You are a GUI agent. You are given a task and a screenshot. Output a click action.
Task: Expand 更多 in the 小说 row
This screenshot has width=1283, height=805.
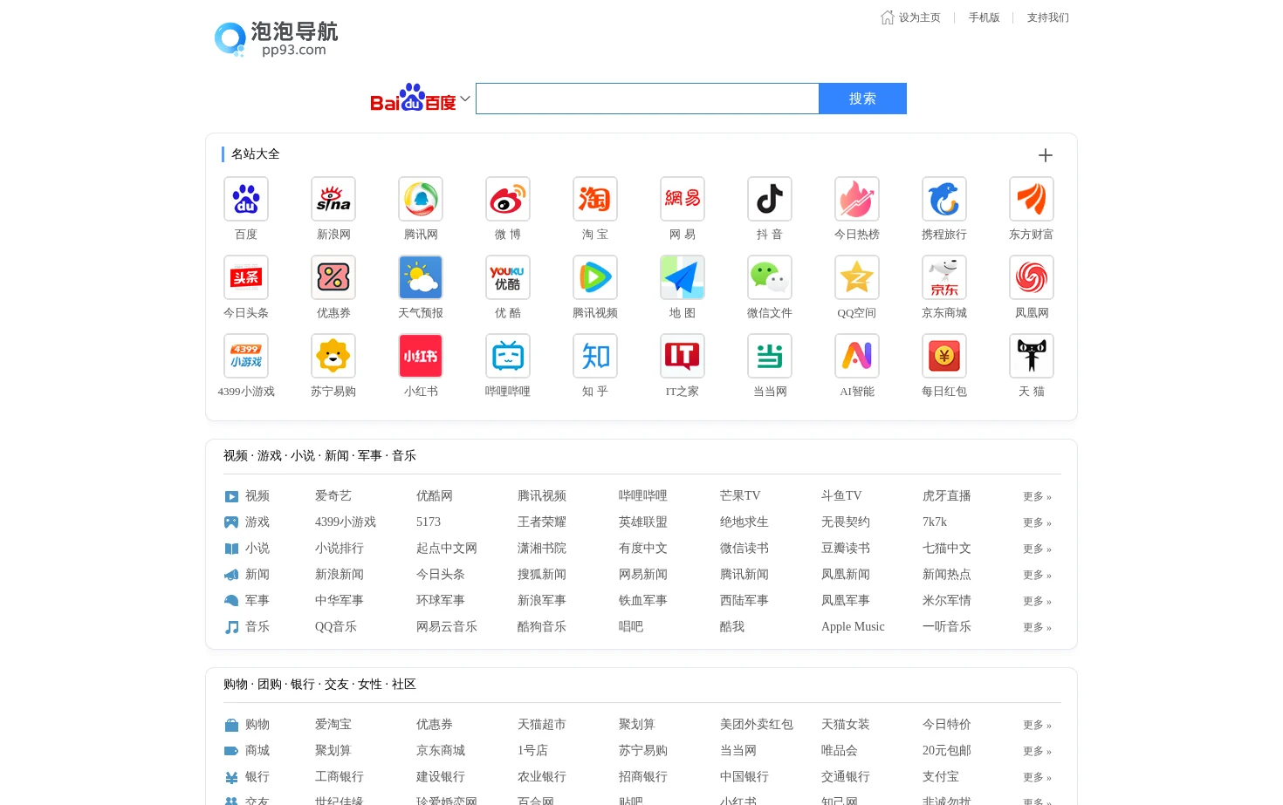click(x=1037, y=549)
